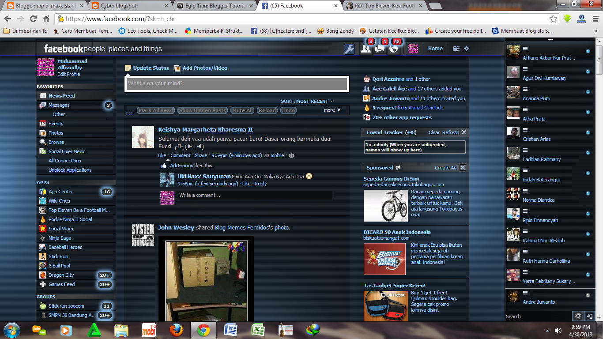The image size is (603, 339).
Task: Open John Wesley's shared photo
Action: pos(206,279)
